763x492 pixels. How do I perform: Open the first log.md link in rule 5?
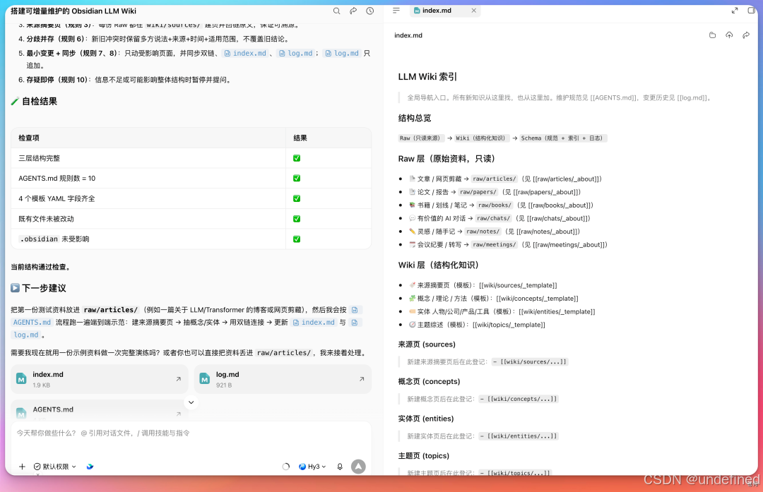295,54
